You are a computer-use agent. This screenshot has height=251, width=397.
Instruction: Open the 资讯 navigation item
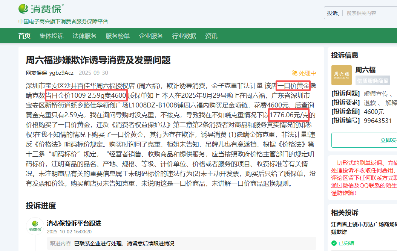pyautogui.click(x=211, y=36)
